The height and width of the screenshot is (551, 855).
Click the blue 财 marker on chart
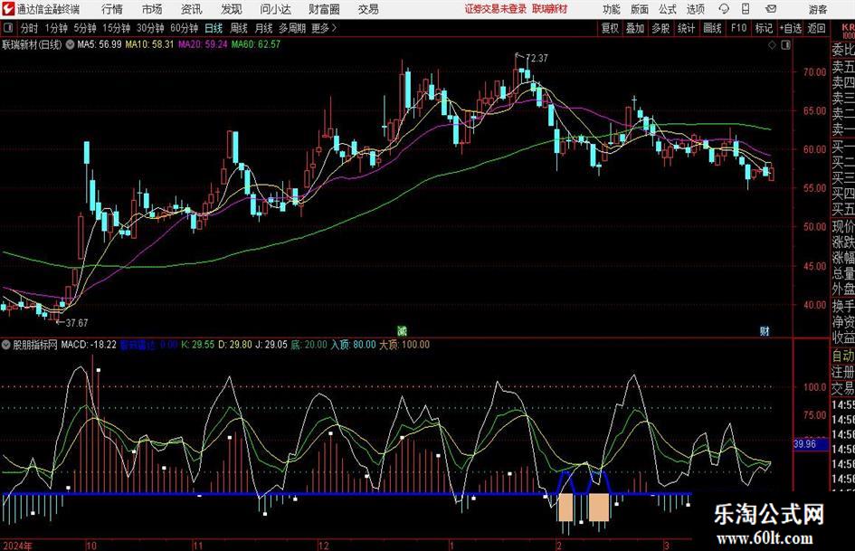pos(765,331)
